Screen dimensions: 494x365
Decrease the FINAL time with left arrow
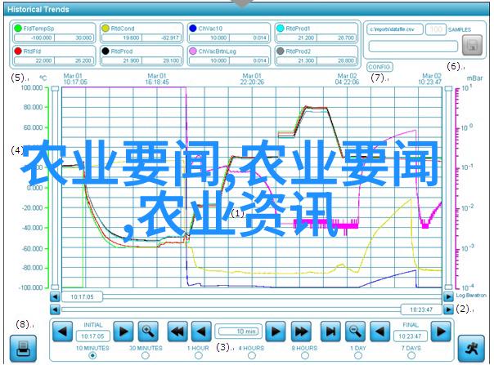click(x=379, y=331)
